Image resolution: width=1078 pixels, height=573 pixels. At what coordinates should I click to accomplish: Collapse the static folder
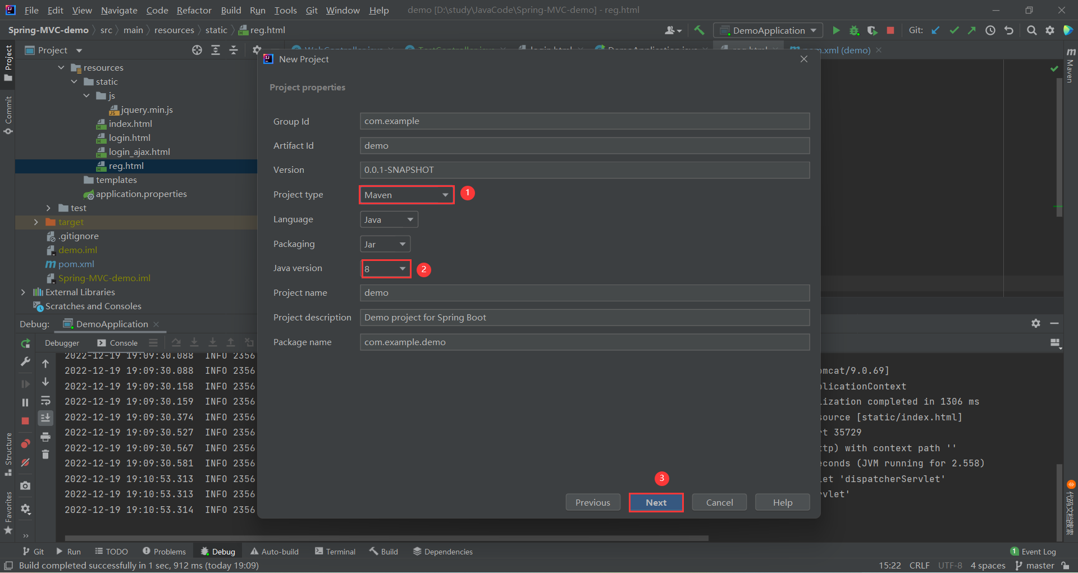coord(74,81)
